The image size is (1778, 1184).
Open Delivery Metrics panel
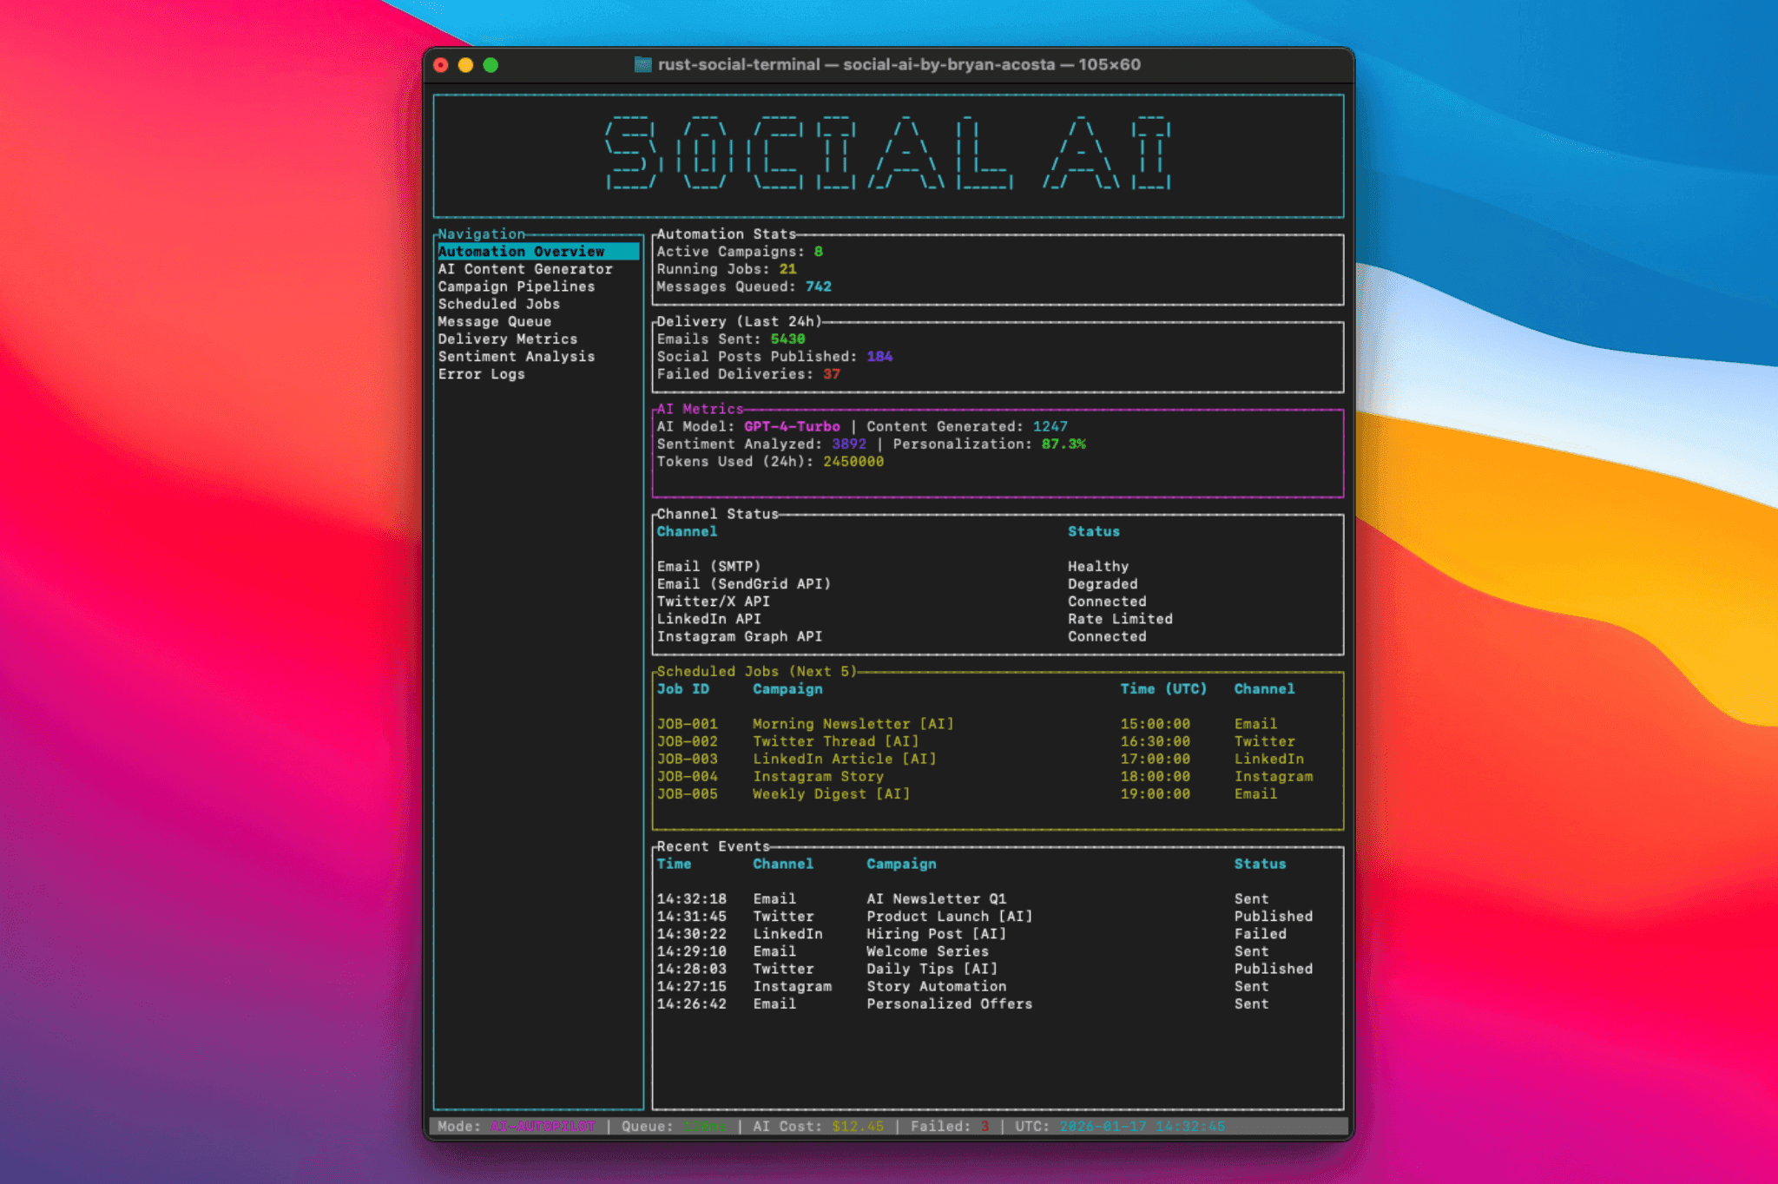click(x=507, y=339)
